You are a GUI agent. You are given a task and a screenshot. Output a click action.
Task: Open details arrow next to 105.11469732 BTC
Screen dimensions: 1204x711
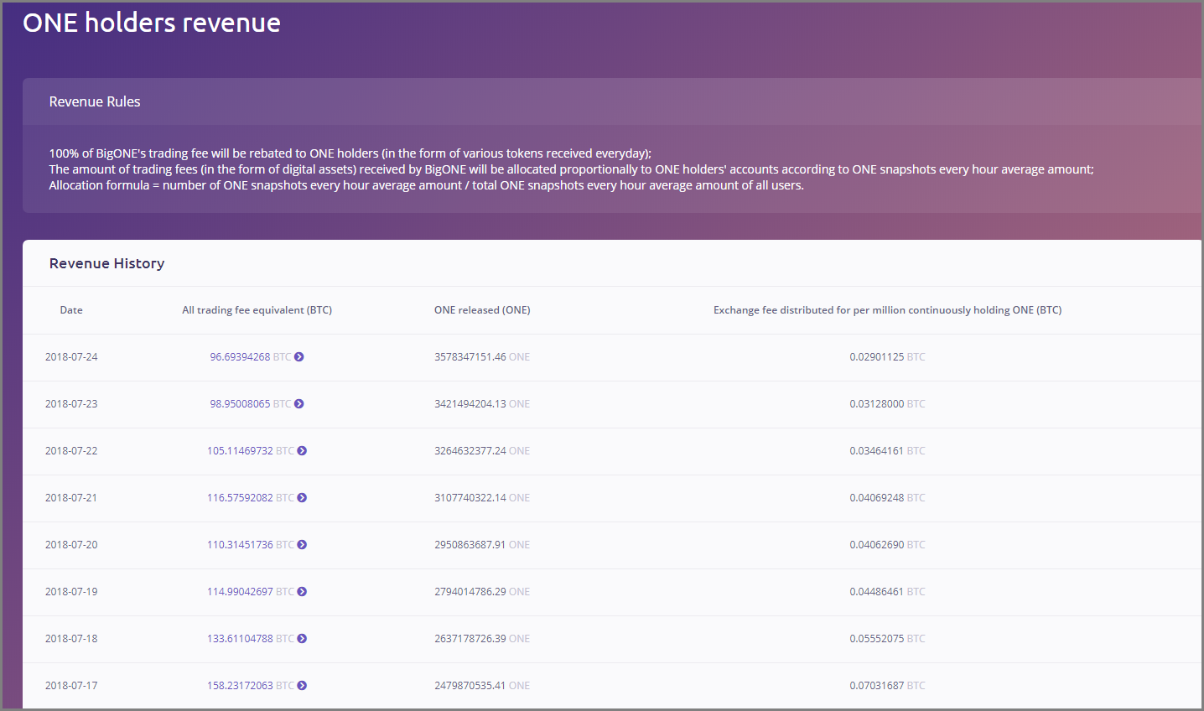point(302,451)
